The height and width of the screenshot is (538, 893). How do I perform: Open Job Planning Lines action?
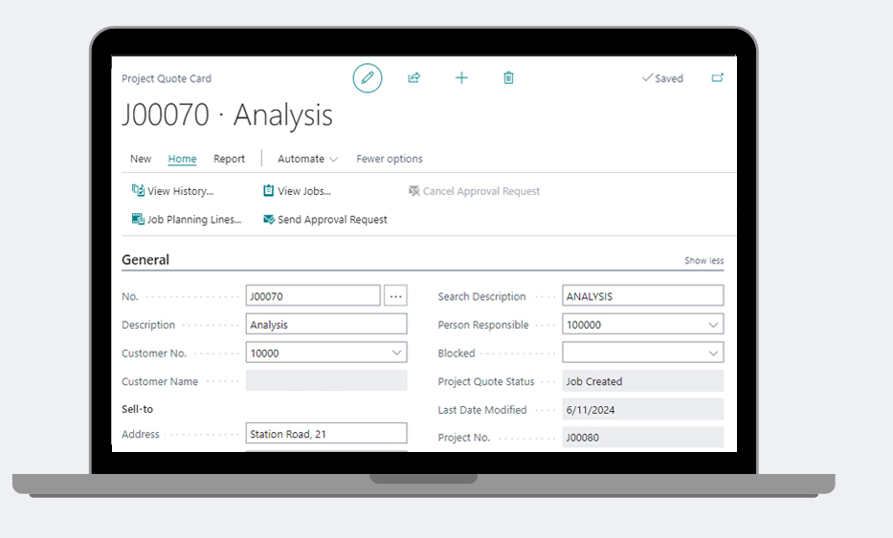[187, 220]
